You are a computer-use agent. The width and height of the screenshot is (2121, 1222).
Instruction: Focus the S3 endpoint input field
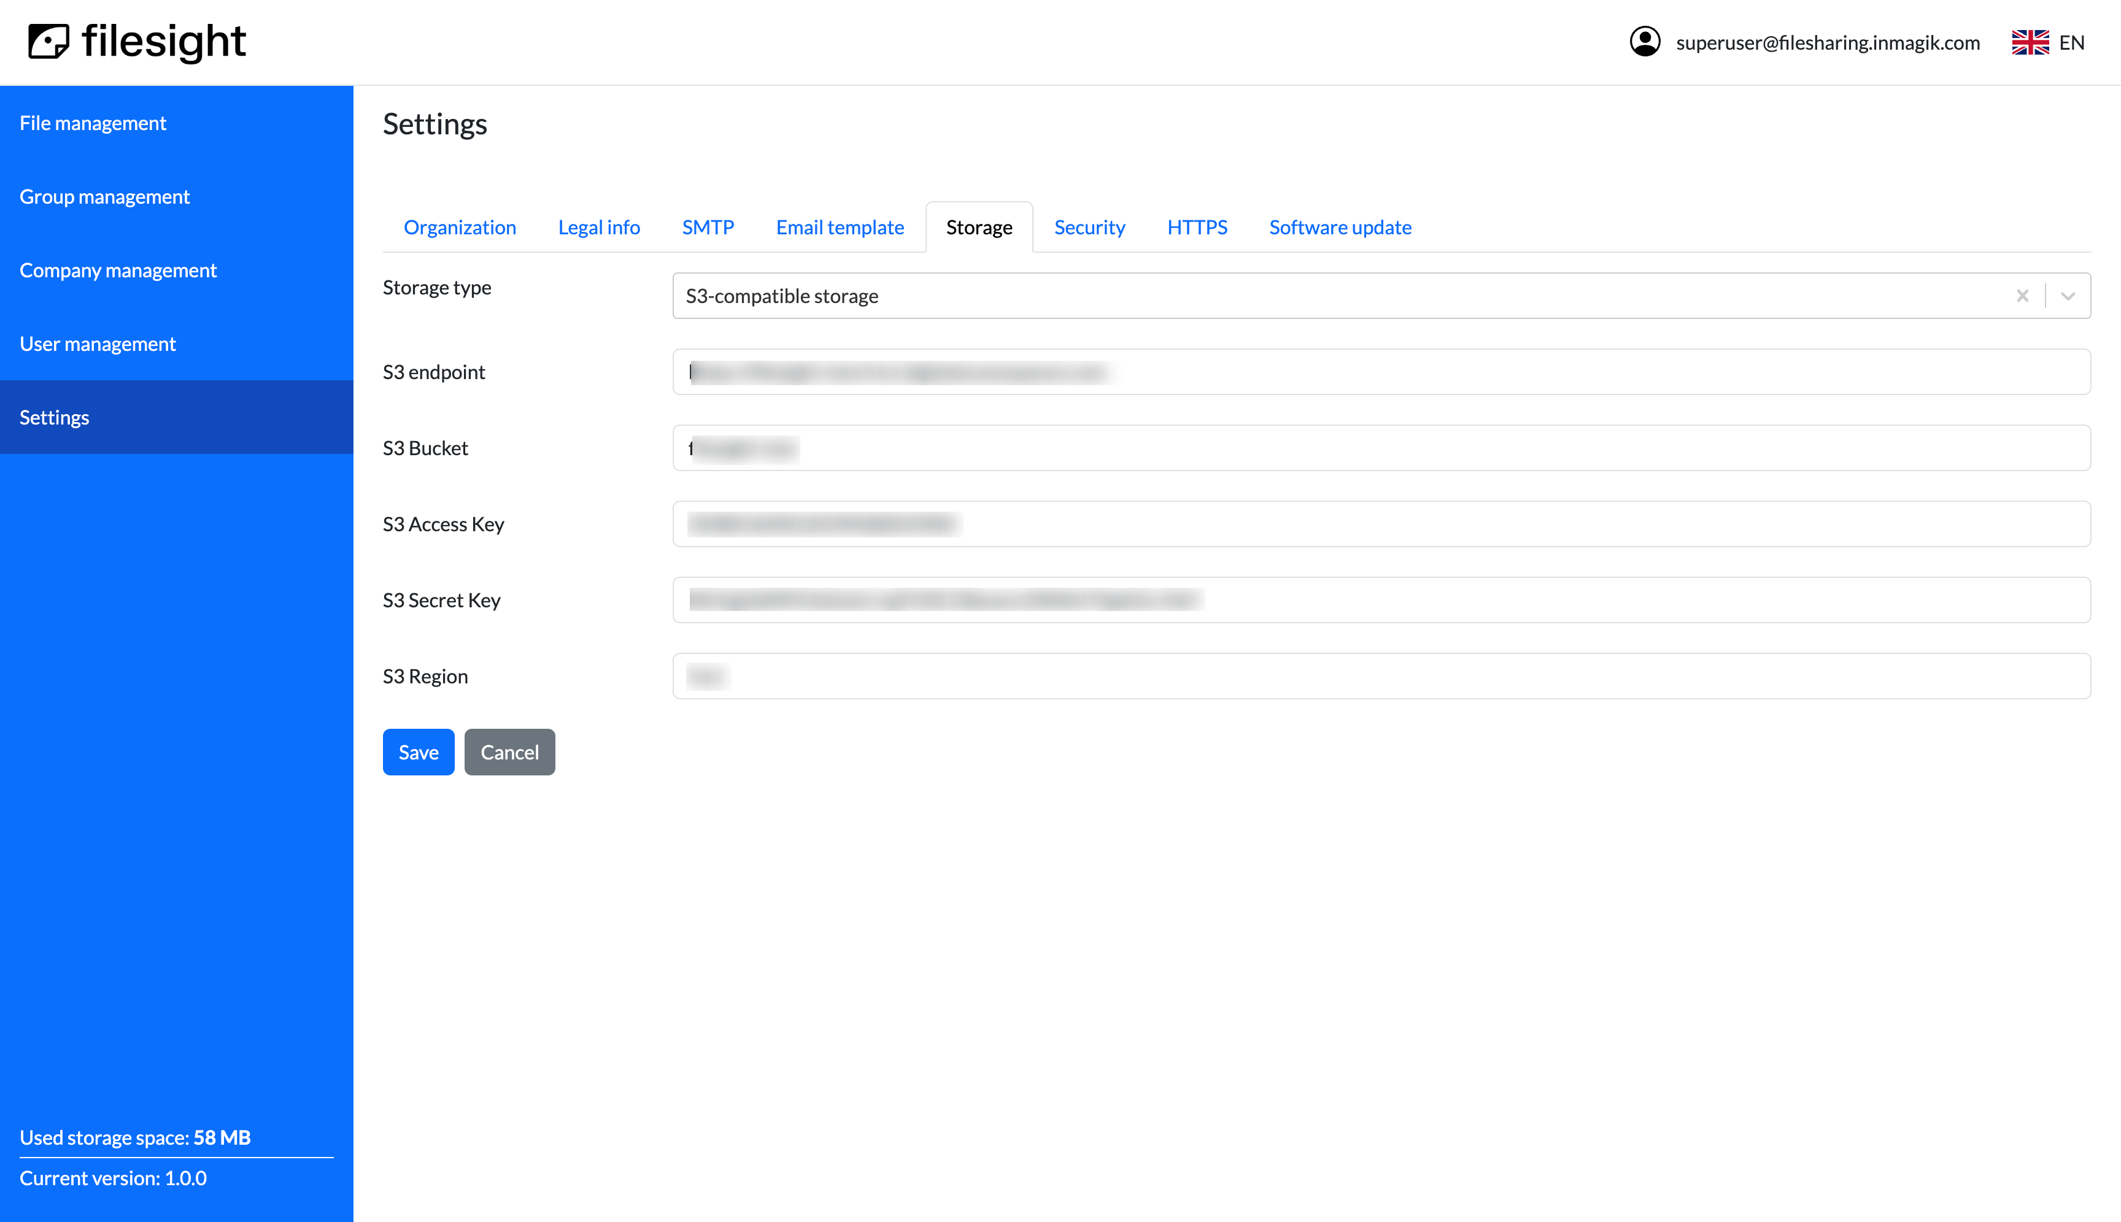pyautogui.click(x=1380, y=372)
